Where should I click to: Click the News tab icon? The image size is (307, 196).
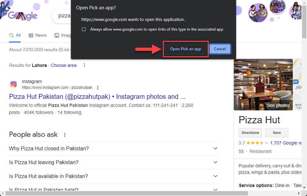click(x=31, y=35)
